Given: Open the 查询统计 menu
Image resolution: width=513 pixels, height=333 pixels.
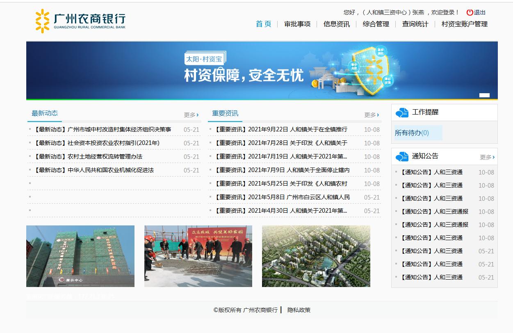Looking at the screenshot, I should (414, 24).
